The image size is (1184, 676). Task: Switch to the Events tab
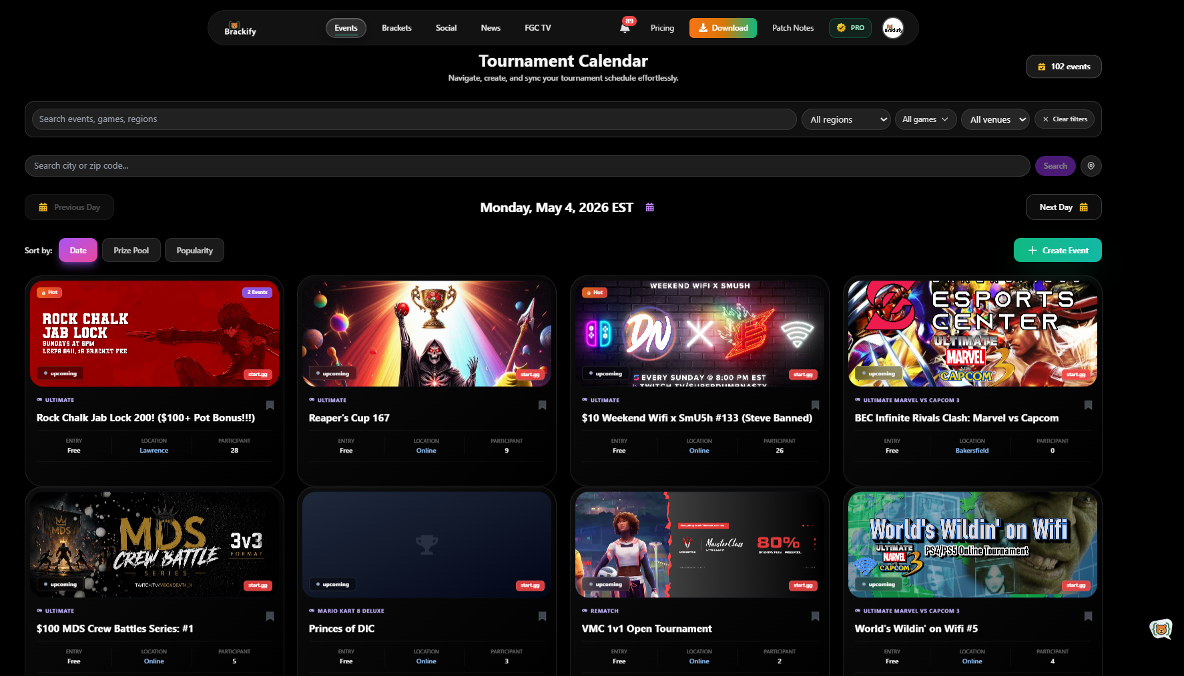coord(346,28)
